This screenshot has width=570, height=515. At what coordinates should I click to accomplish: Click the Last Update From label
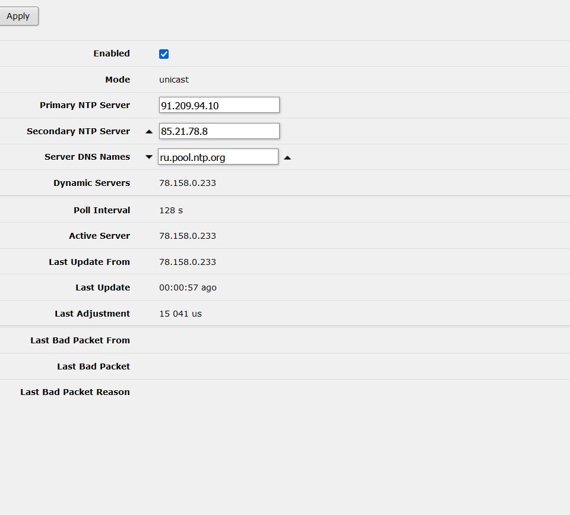click(89, 262)
